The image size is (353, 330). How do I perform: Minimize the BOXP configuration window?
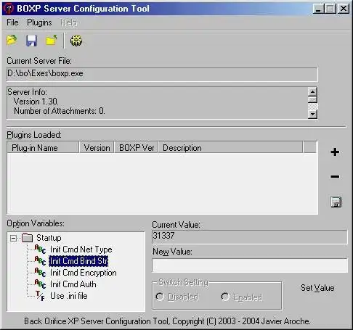point(318,9)
